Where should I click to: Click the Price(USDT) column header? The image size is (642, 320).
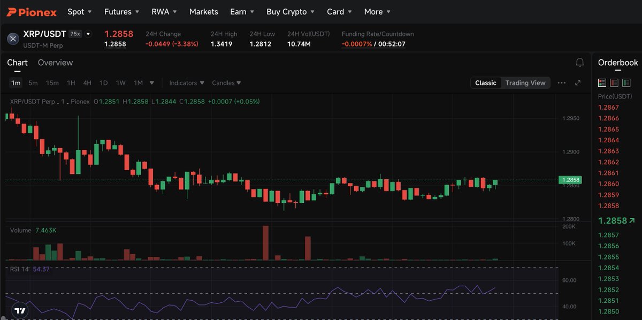pyautogui.click(x=615, y=96)
